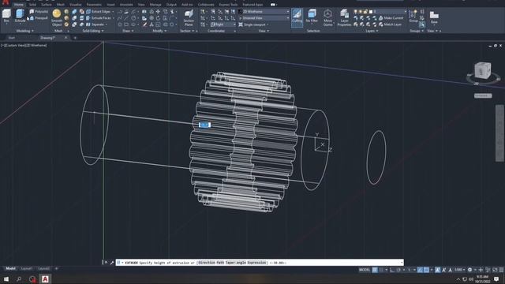Expand the Draw panel
This screenshot has height=284, width=505.
click(x=128, y=31)
